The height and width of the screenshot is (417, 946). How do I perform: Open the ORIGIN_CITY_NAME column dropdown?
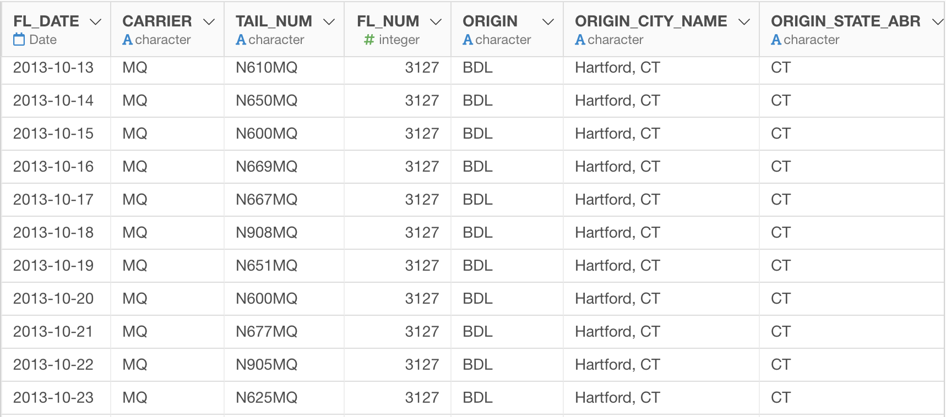pos(744,22)
